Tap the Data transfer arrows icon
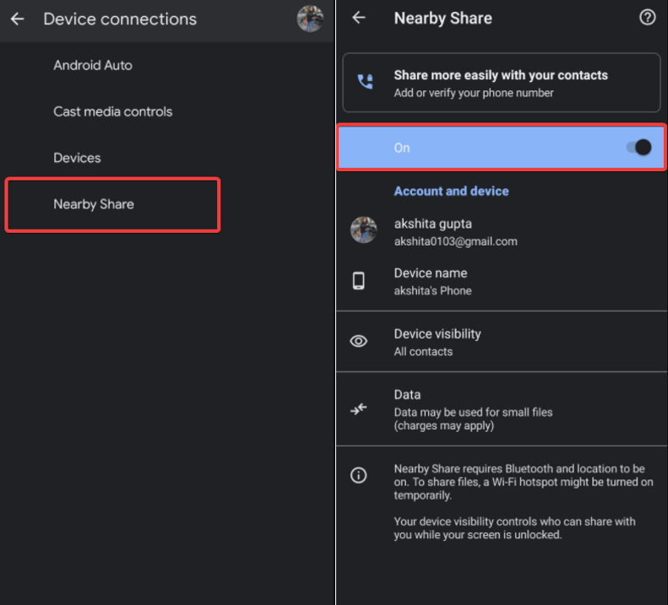Screen dimensions: 668x605 (x=359, y=409)
